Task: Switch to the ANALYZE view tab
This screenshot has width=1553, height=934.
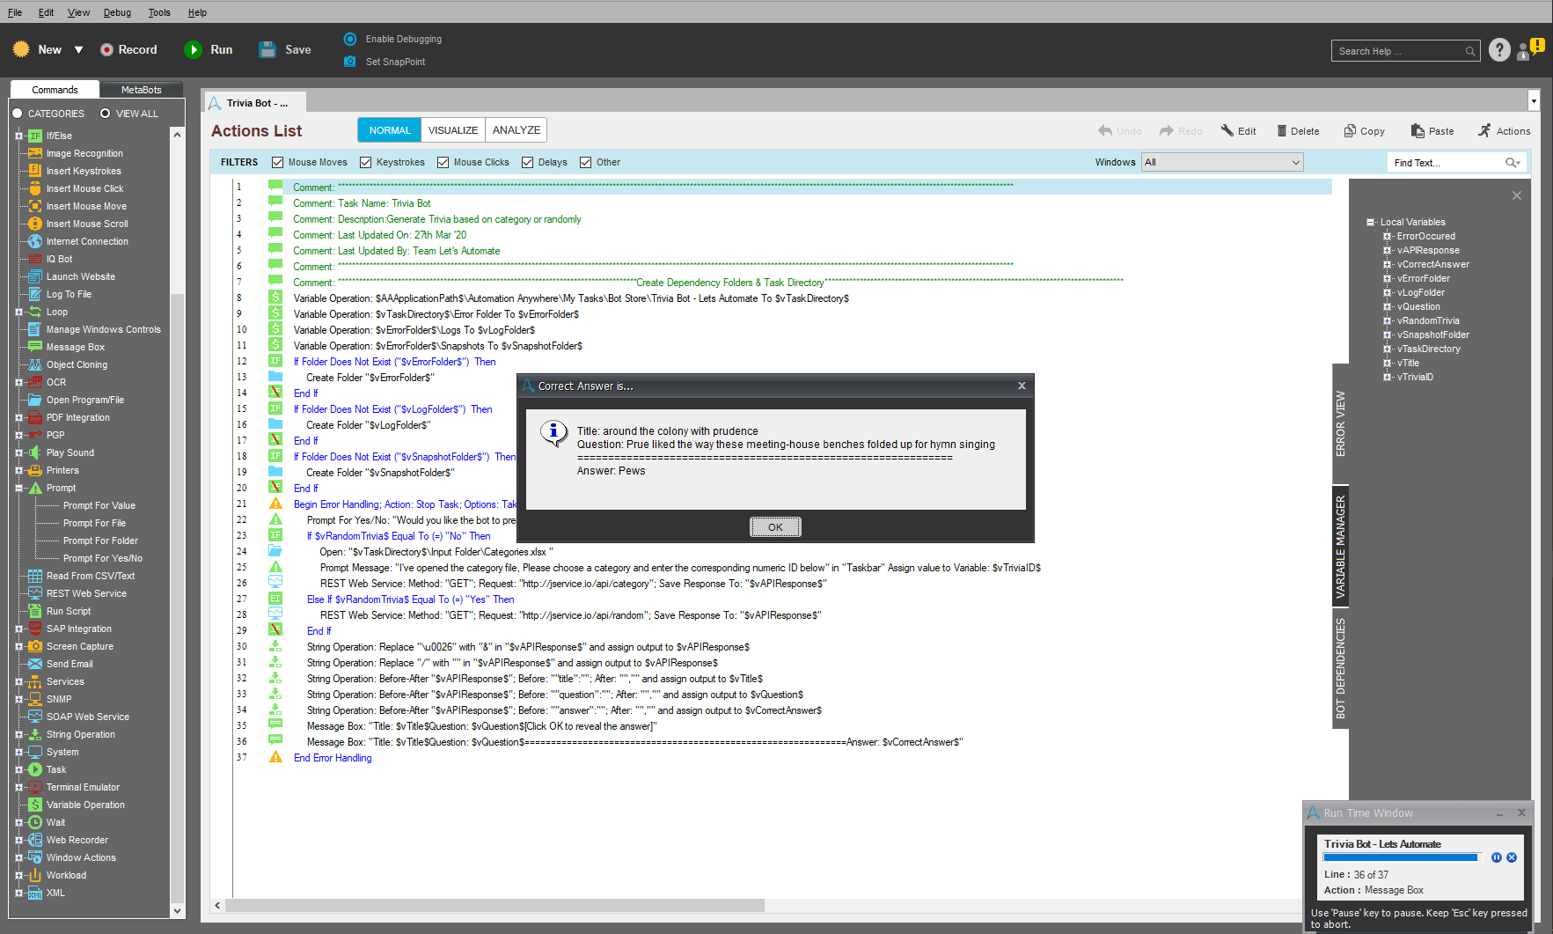Action: coord(516,130)
